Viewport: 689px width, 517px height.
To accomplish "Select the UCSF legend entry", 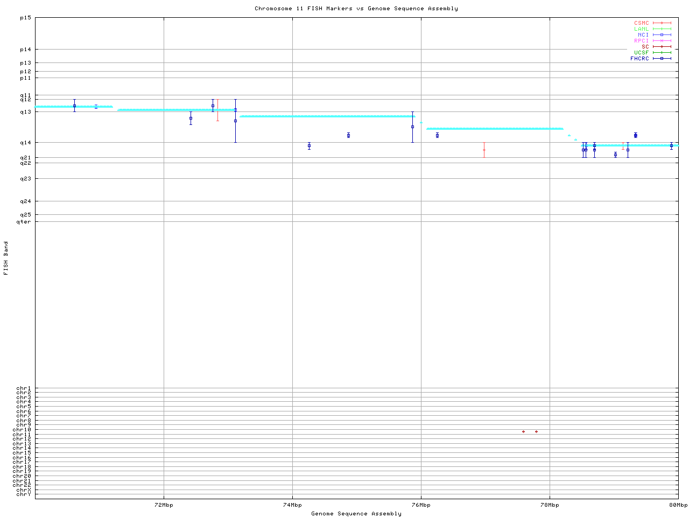I will 652,52.
